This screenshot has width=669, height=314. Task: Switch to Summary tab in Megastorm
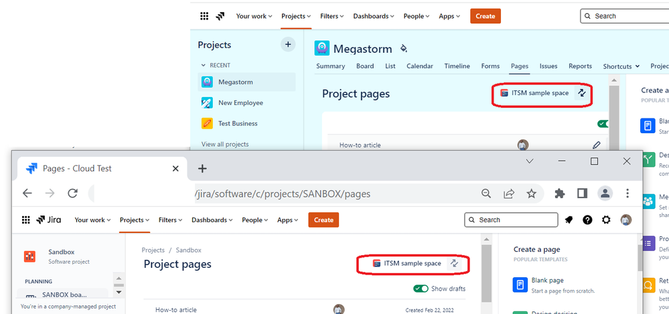(330, 66)
